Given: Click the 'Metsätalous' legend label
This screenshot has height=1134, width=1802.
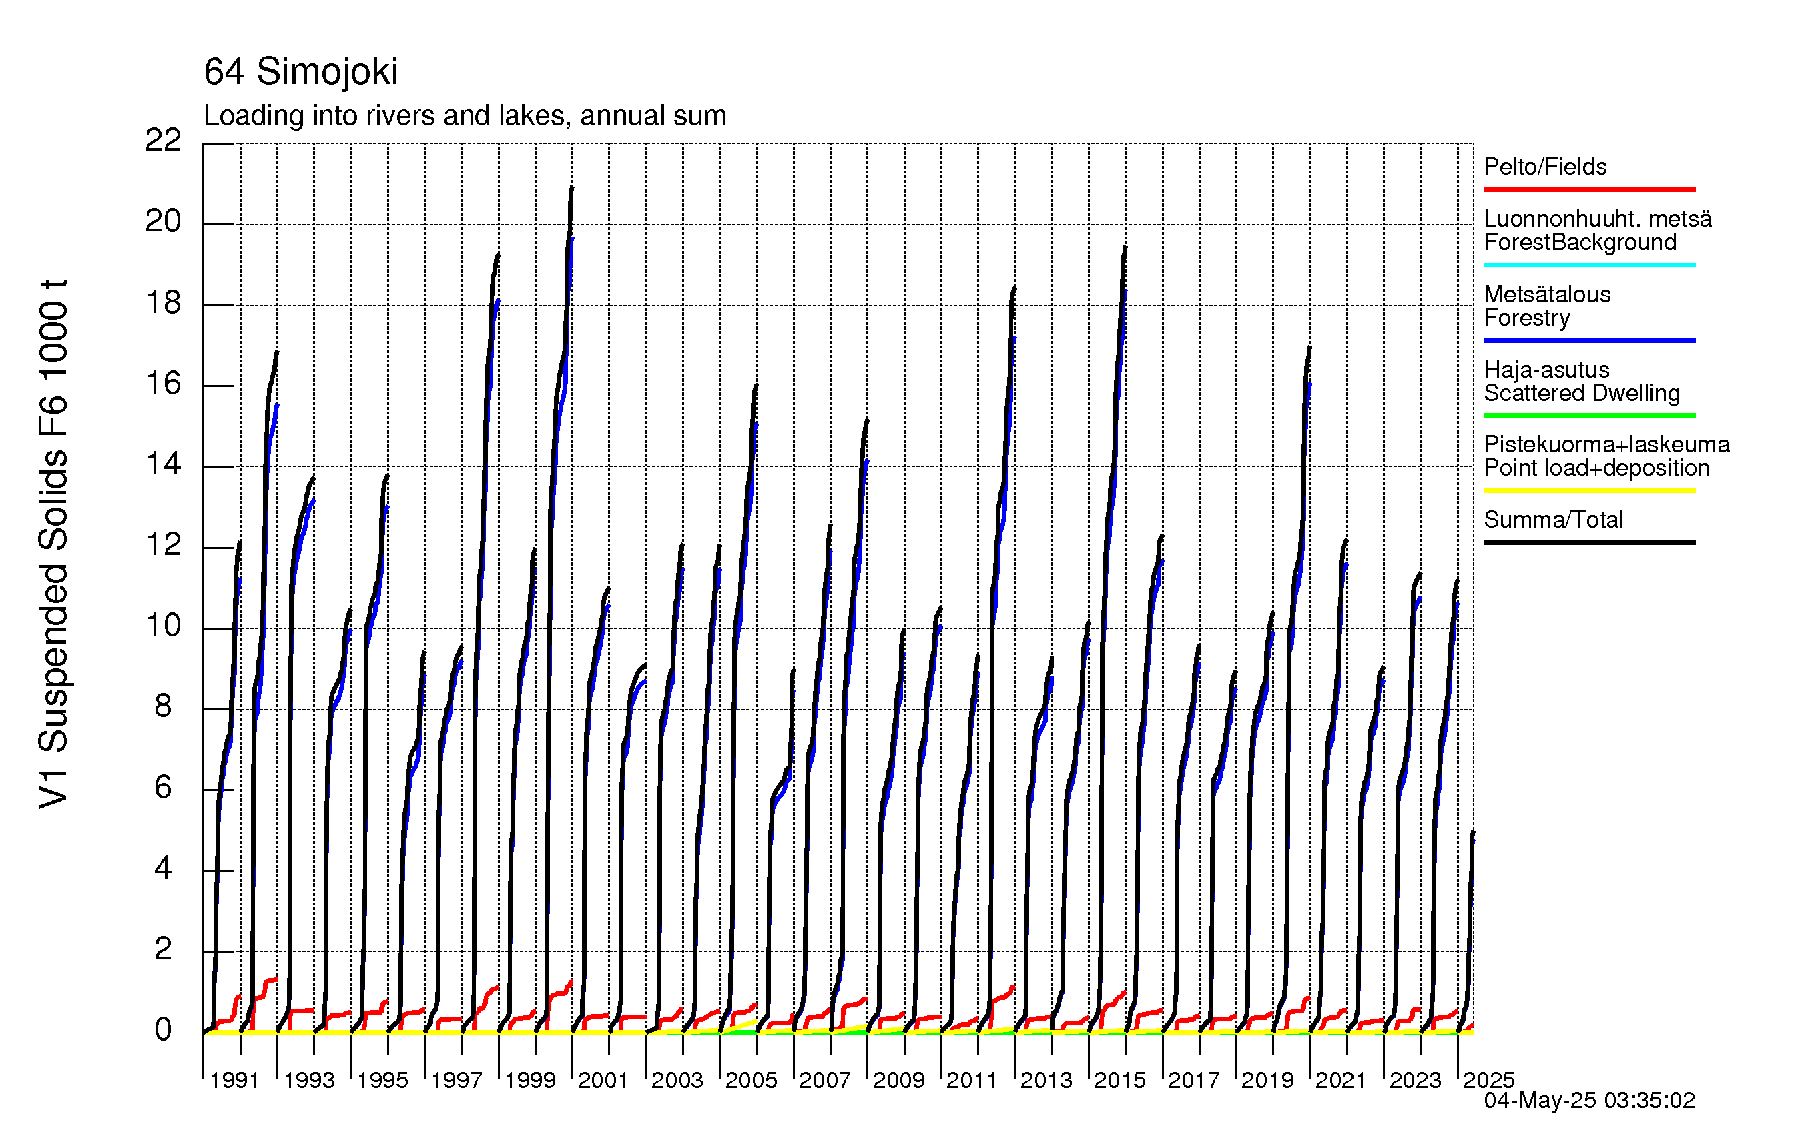Looking at the screenshot, I should pyautogui.click(x=1547, y=294).
